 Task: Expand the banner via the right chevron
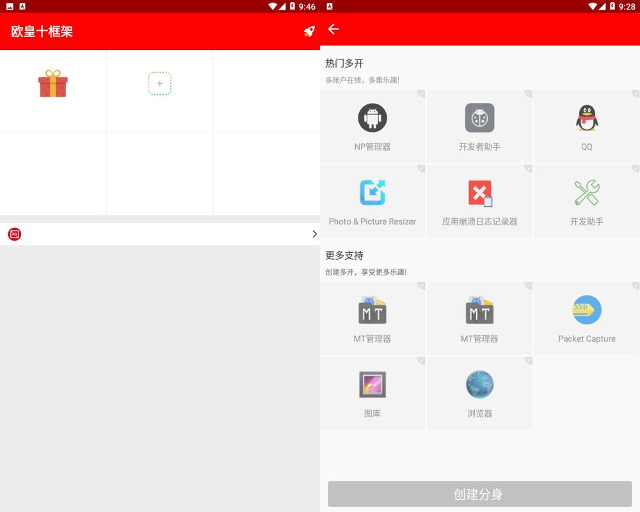[314, 234]
